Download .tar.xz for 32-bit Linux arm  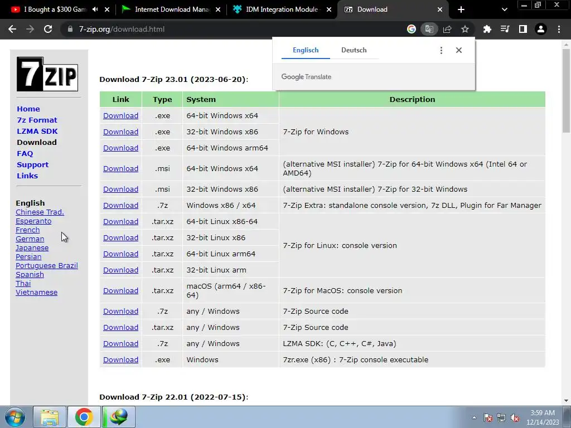(120, 270)
